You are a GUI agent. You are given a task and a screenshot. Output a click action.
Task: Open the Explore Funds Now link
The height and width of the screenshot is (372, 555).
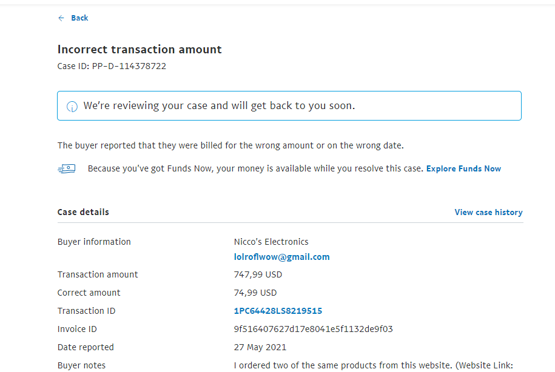coord(463,169)
